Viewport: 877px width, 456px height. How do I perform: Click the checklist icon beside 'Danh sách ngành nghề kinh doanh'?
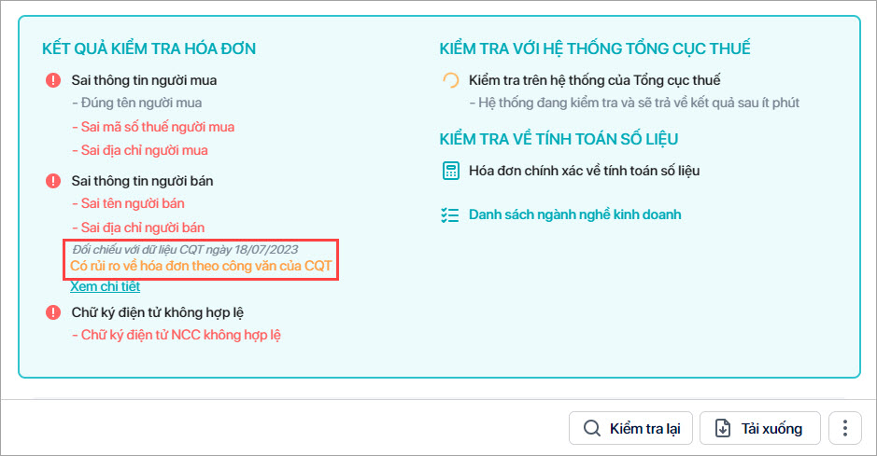[x=449, y=214]
